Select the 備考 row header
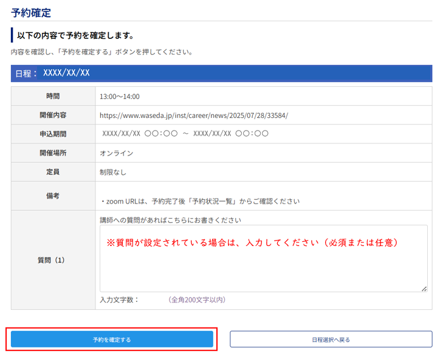Viewport: 440px width, 356px height. pyautogui.click(x=53, y=196)
